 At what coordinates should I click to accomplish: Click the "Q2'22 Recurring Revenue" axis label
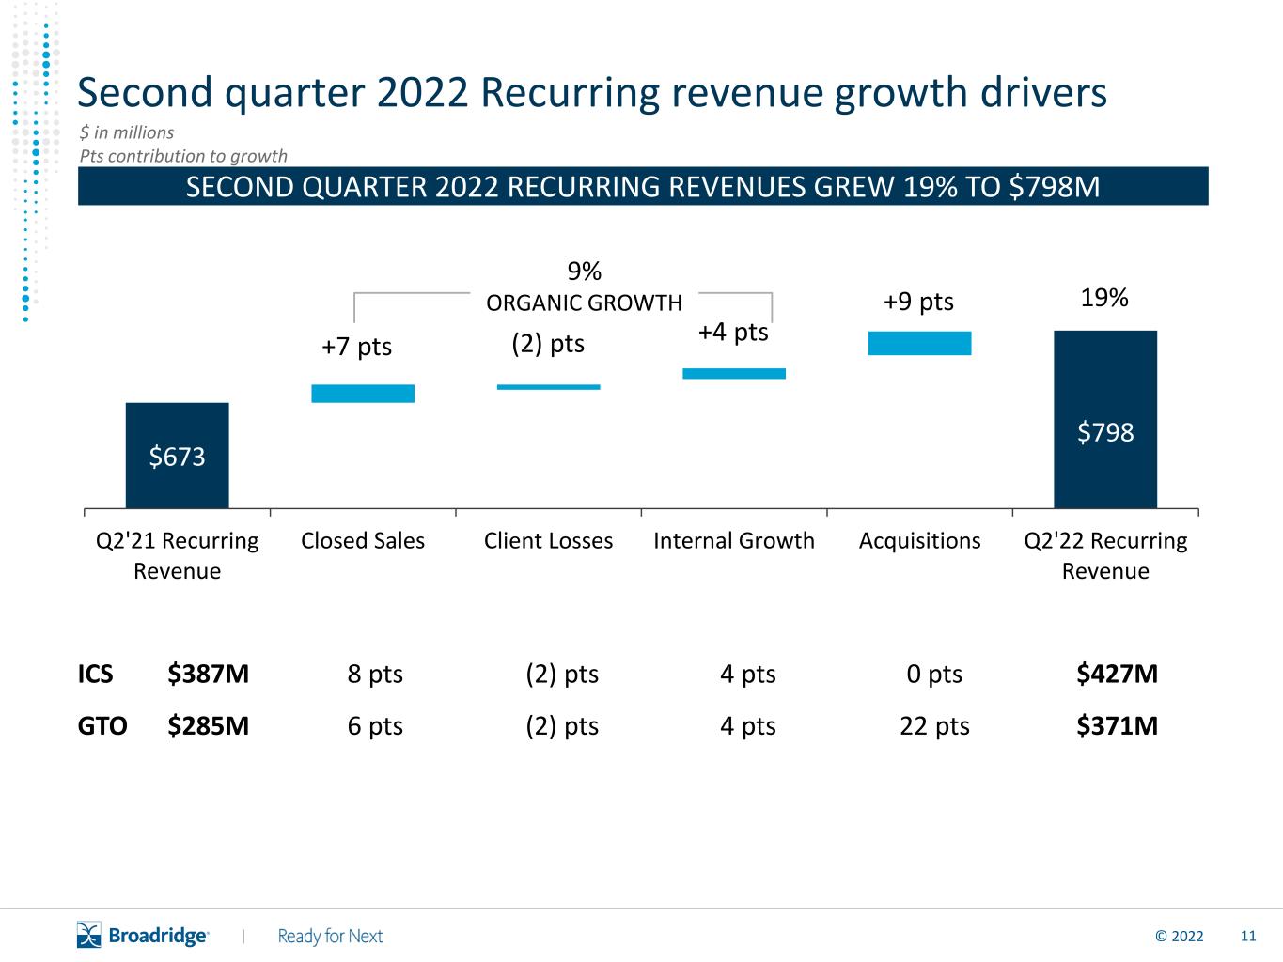tap(1105, 555)
